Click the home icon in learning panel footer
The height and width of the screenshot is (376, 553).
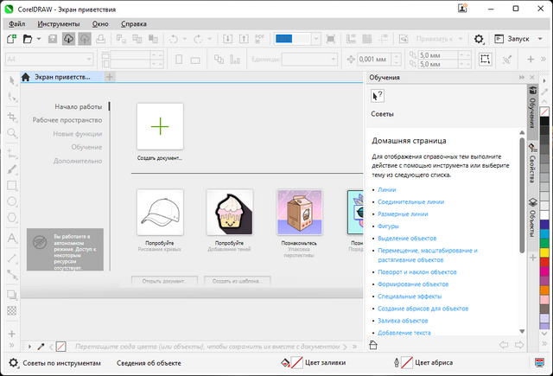tap(373, 345)
